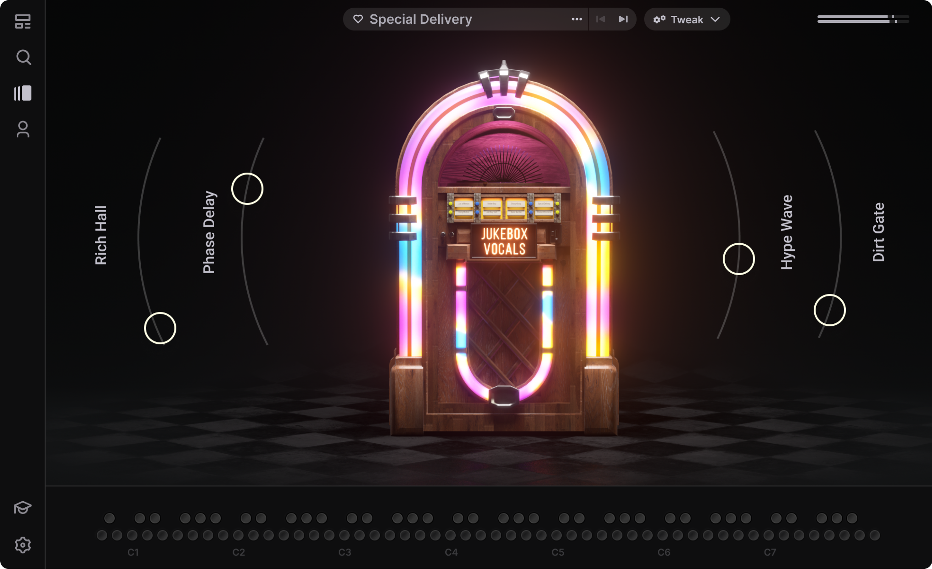Click the Dirt Gate macro handle

click(x=829, y=310)
